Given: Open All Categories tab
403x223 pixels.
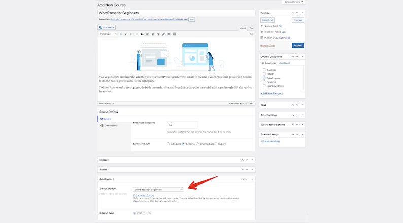Looking at the screenshot, I should click(x=268, y=63).
